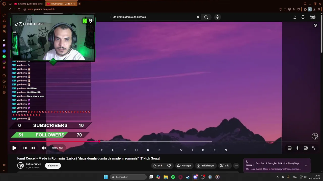
Task: Go to the previous video
Action: (x=25, y=148)
